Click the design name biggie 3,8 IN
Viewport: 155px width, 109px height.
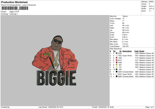tap(14, 12)
